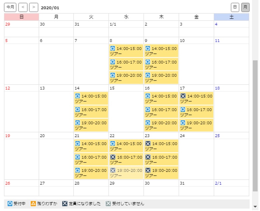Click the available icon on Jan 8 14:00 tour
This screenshot has width=260, height=211.
(113, 48)
